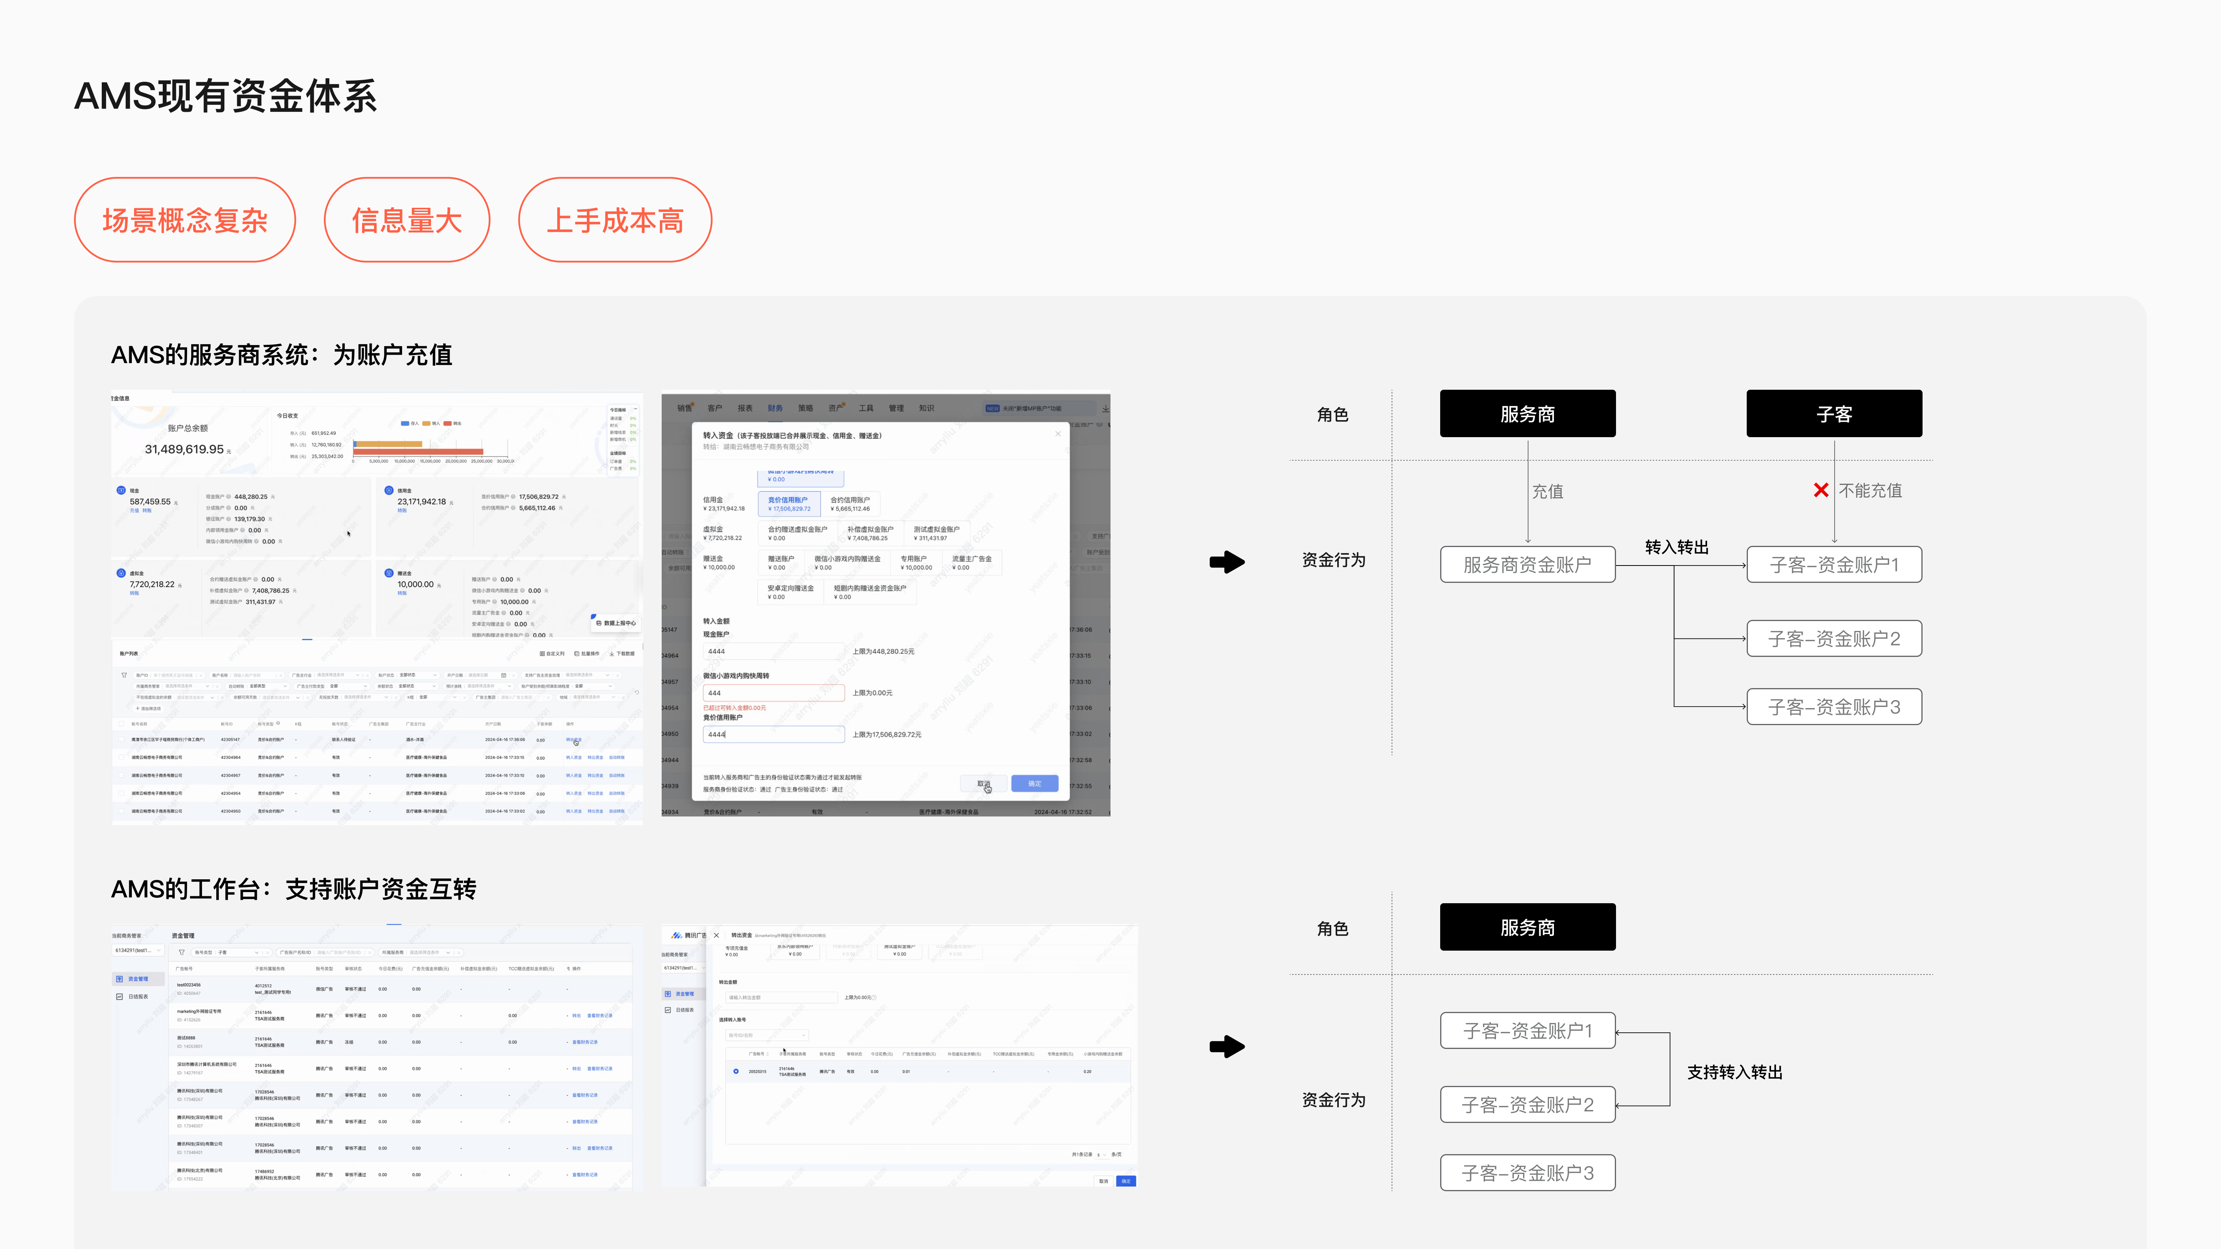
Task: Click 查看财务记录 for 测试8888
Action: click(x=585, y=1042)
